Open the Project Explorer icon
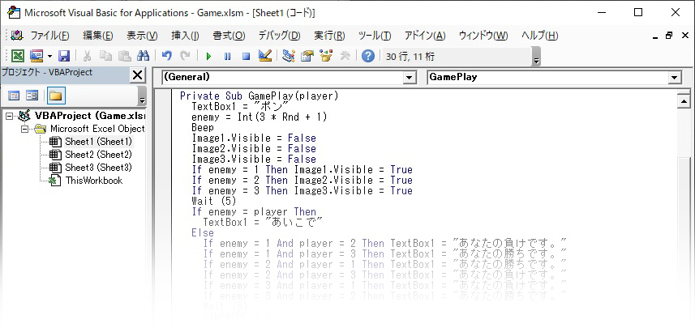 [x=289, y=56]
